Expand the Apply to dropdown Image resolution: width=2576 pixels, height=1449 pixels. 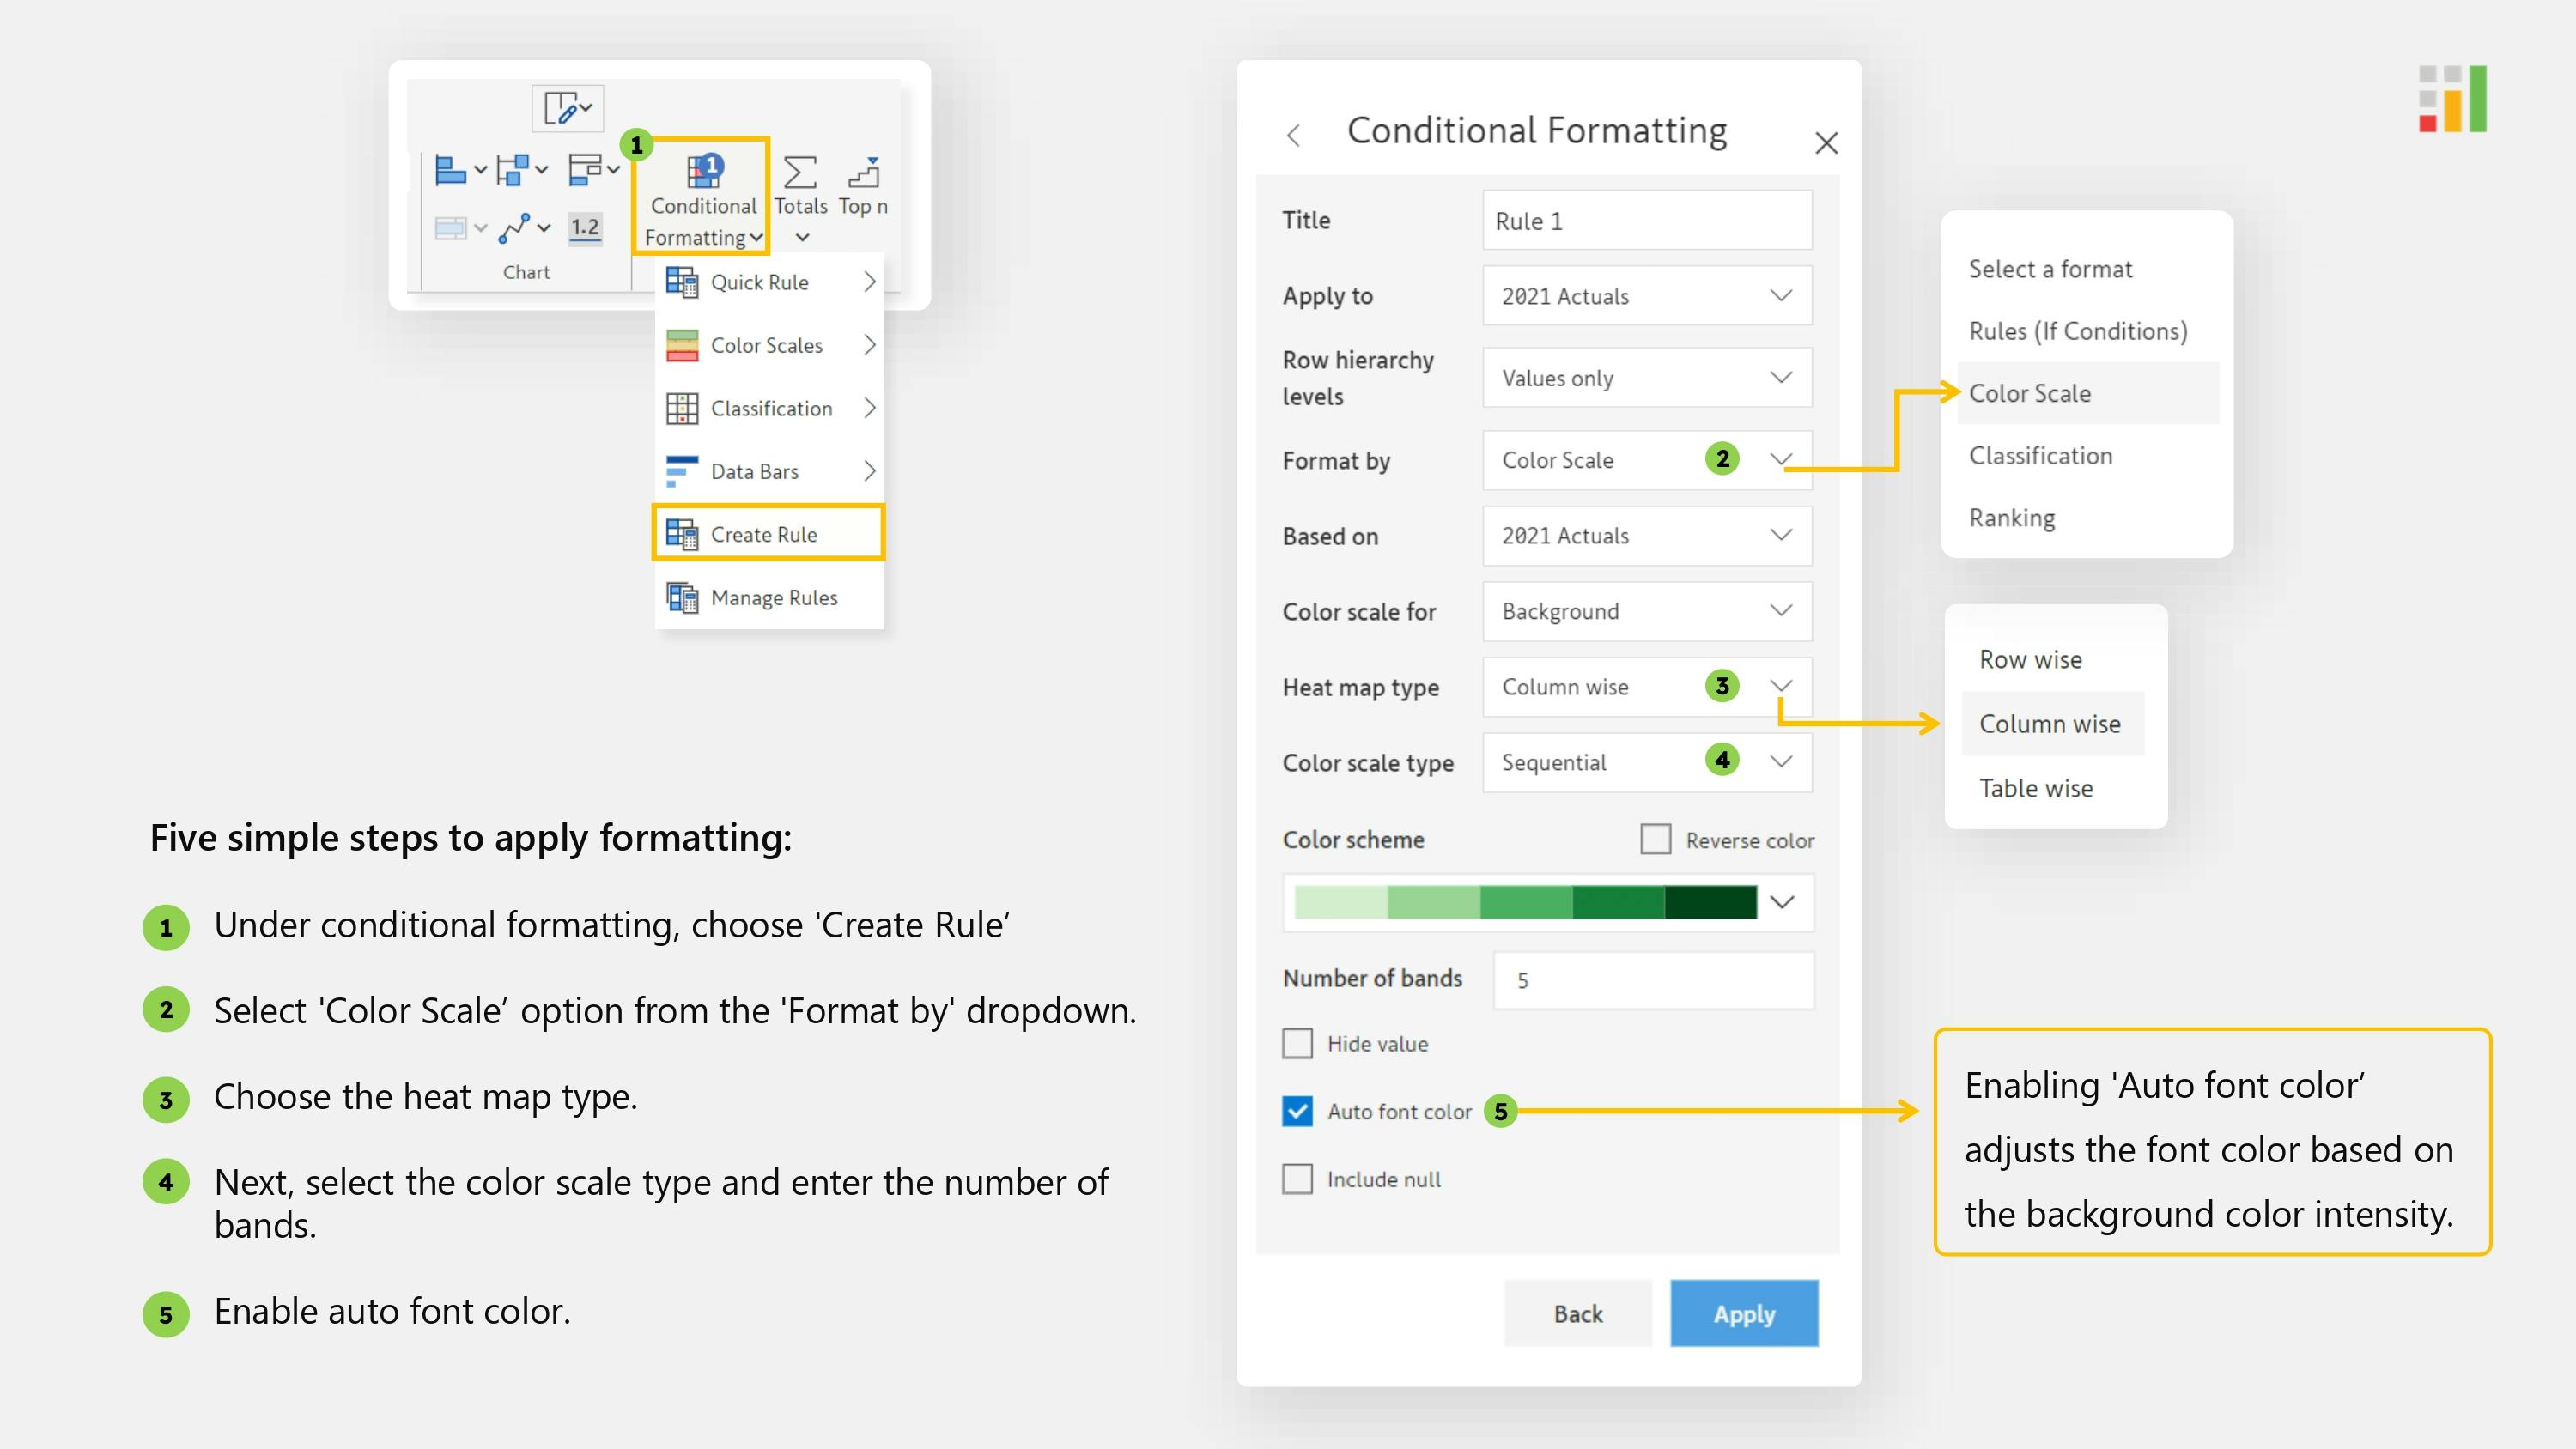pyautogui.click(x=1646, y=296)
